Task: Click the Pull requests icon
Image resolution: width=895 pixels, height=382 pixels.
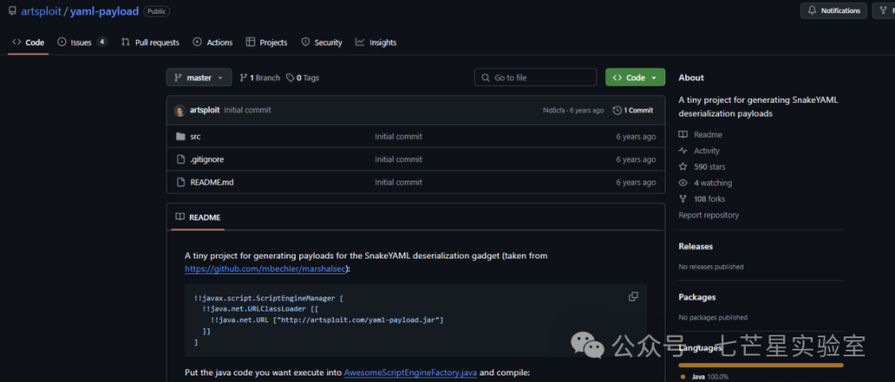Action: [125, 42]
